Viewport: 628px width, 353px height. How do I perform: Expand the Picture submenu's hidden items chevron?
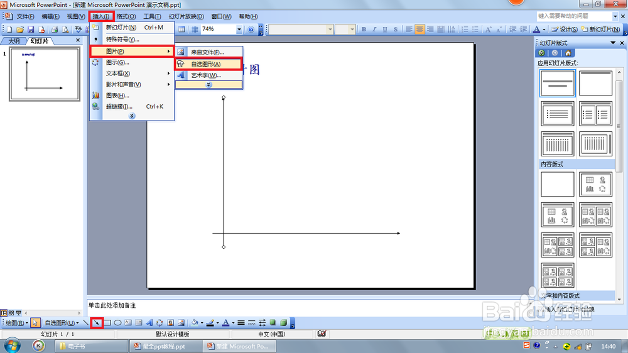click(208, 85)
